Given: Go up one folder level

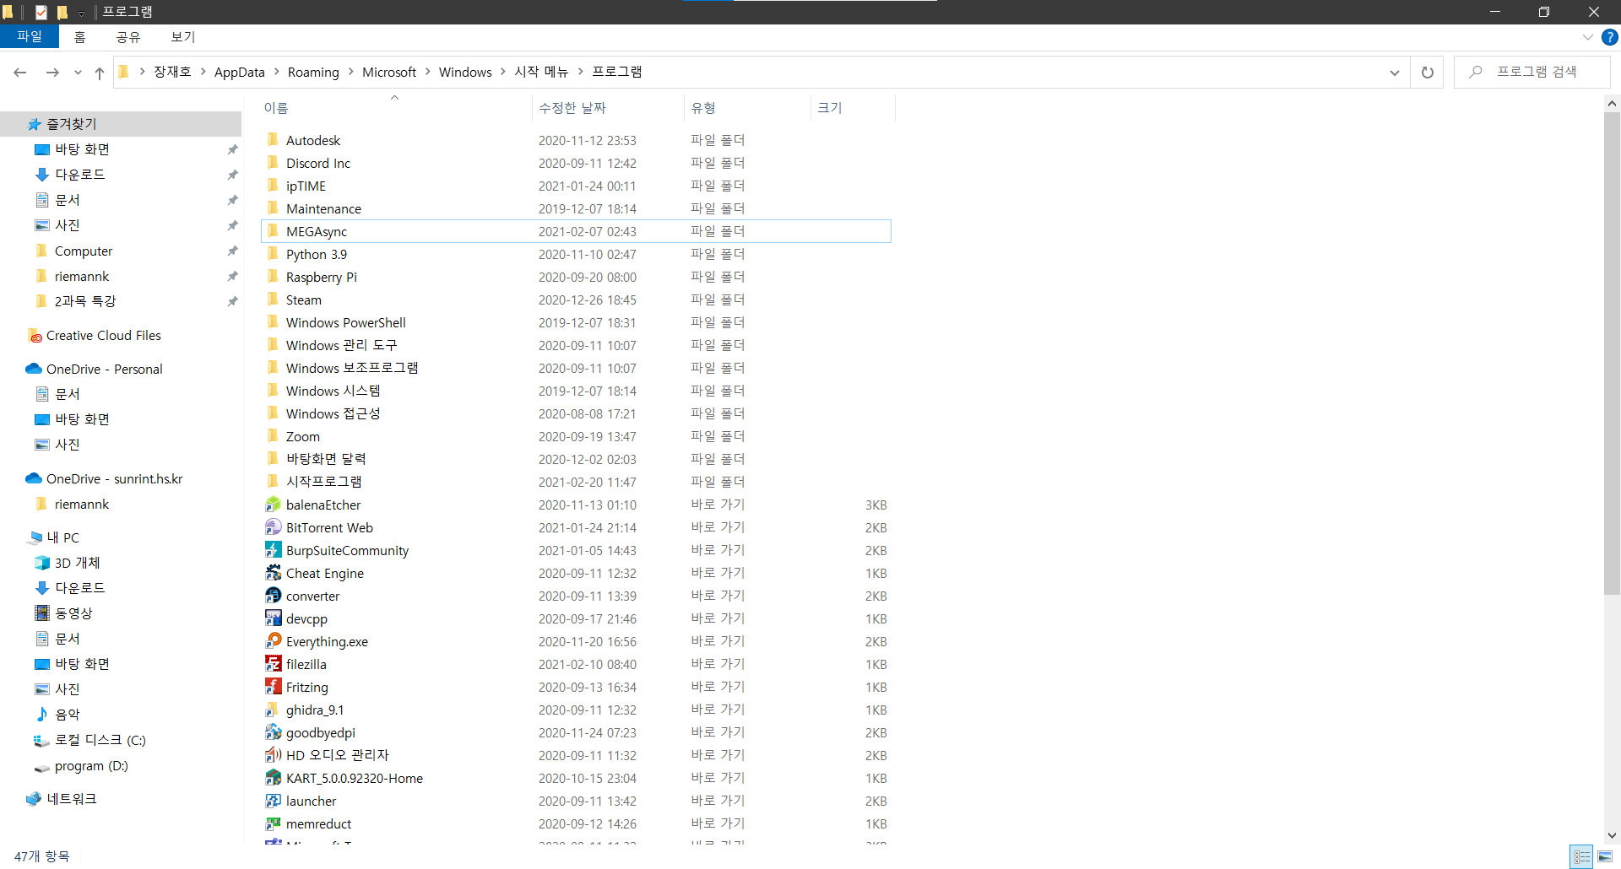Looking at the screenshot, I should point(100,73).
